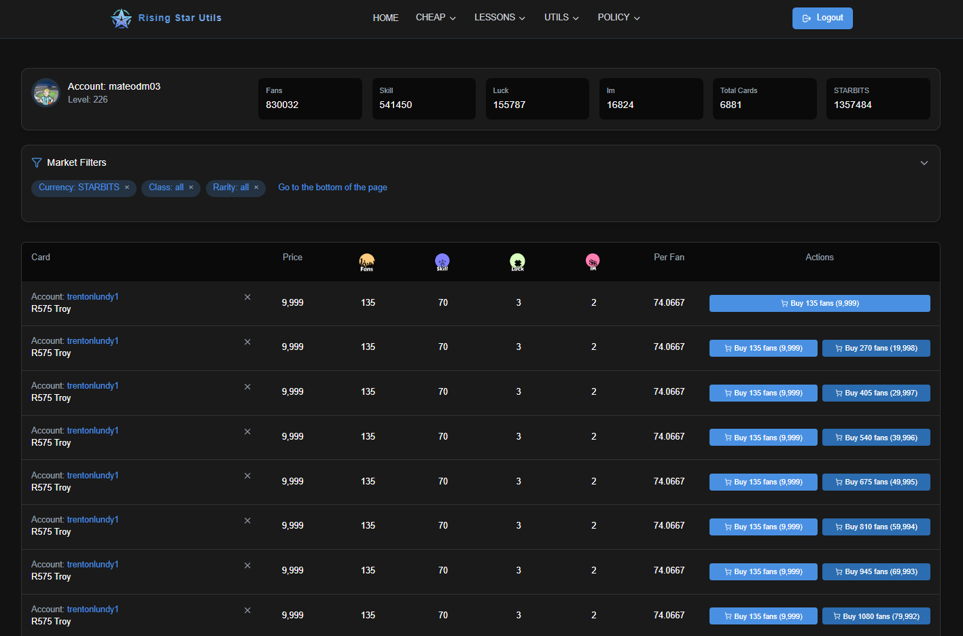
Task: Select the Total Cards value 6881
Action: pos(731,105)
